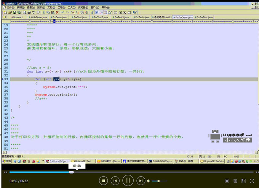Toggle line numbers display icon
259x188 pixels.
pos(106,13)
